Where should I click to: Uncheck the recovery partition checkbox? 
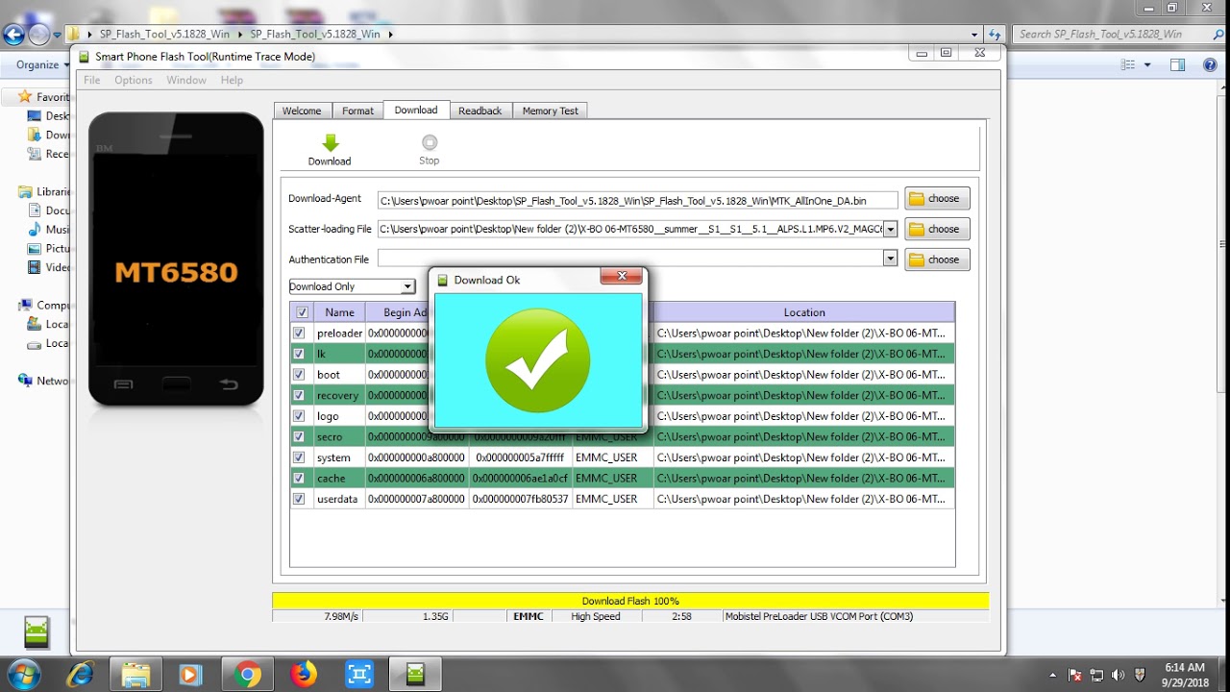pyautogui.click(x=299, y=395)
